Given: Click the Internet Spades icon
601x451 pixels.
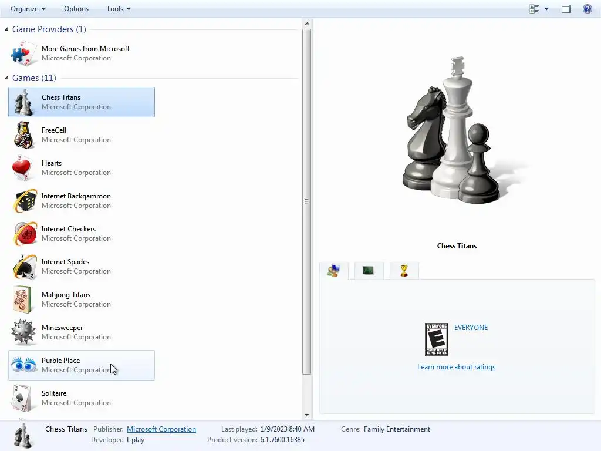Looking at the screenshot, I should 25,267.
